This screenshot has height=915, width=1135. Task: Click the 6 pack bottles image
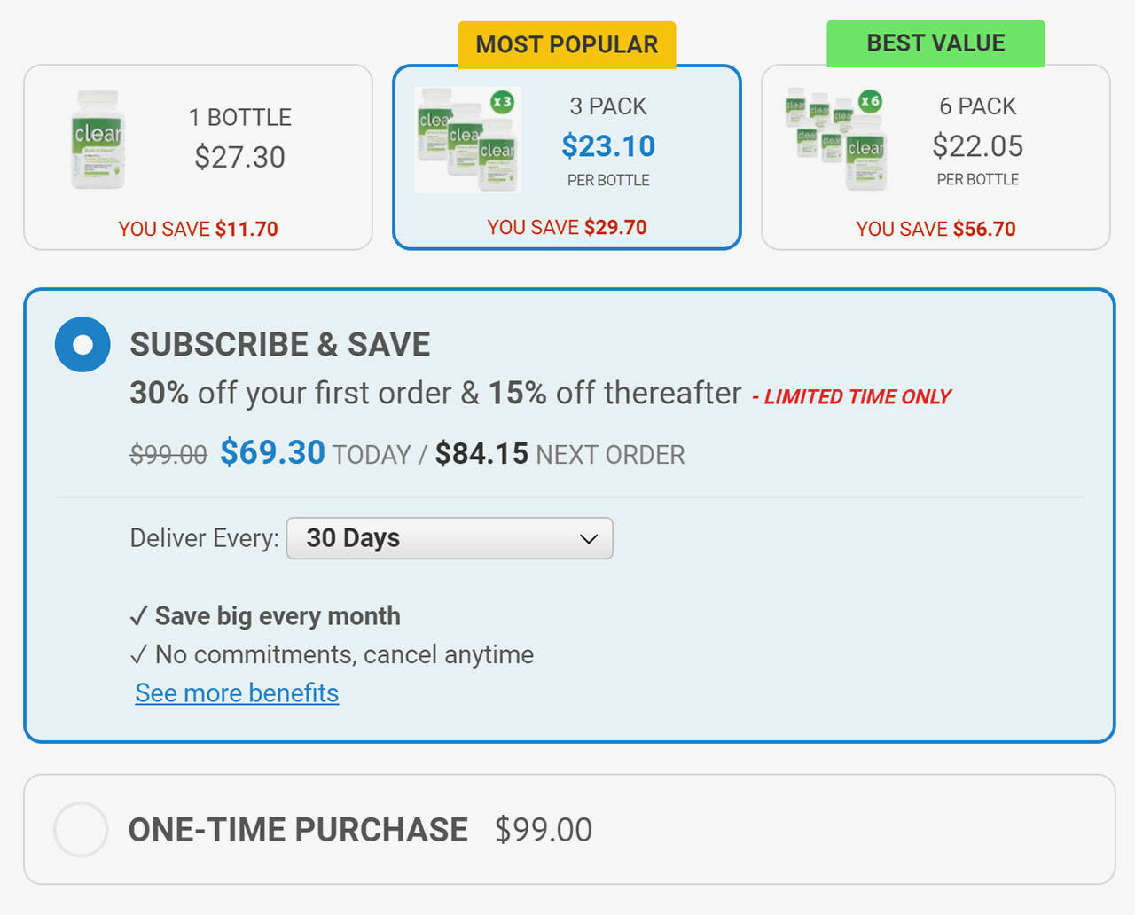tap(835, 139)
